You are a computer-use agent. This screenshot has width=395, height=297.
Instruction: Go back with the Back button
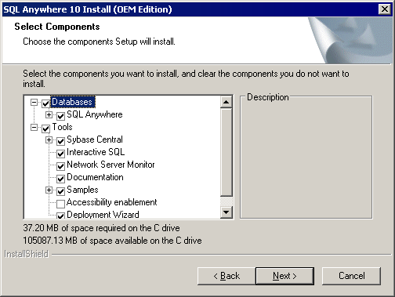tap(226, 276)
